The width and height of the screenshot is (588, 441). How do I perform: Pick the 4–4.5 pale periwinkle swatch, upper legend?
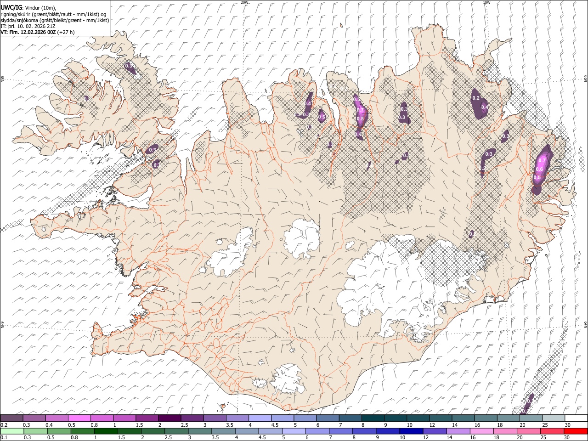(x=259, y=418)
